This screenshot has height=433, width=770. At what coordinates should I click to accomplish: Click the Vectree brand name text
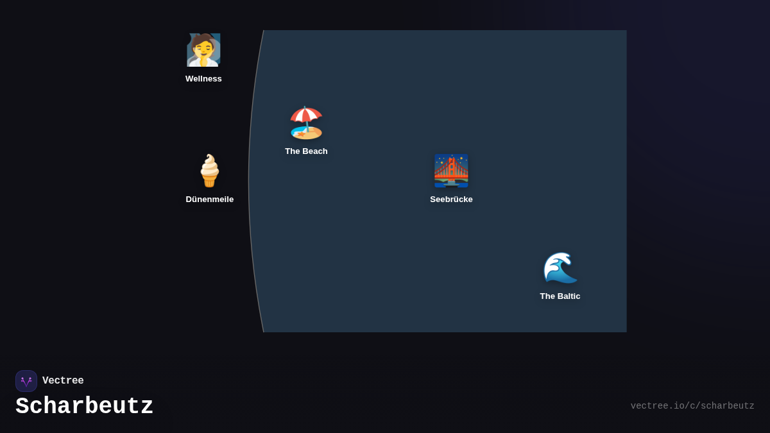[63, 381]
